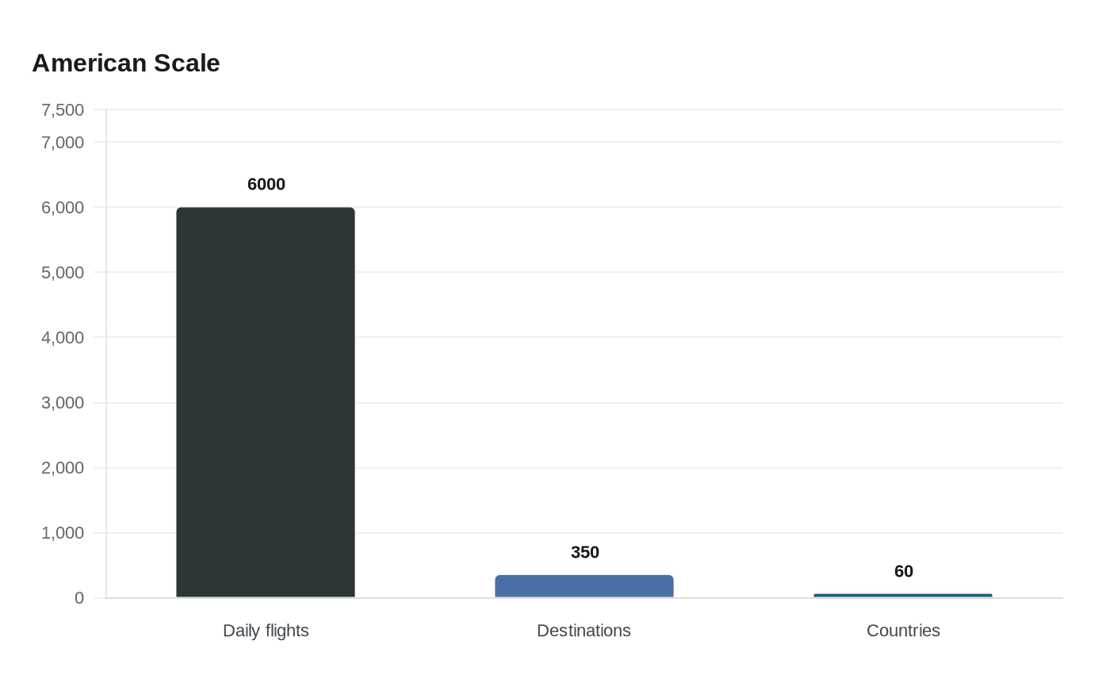Click the 0 y-axis tick label

[x=79, y=598]
